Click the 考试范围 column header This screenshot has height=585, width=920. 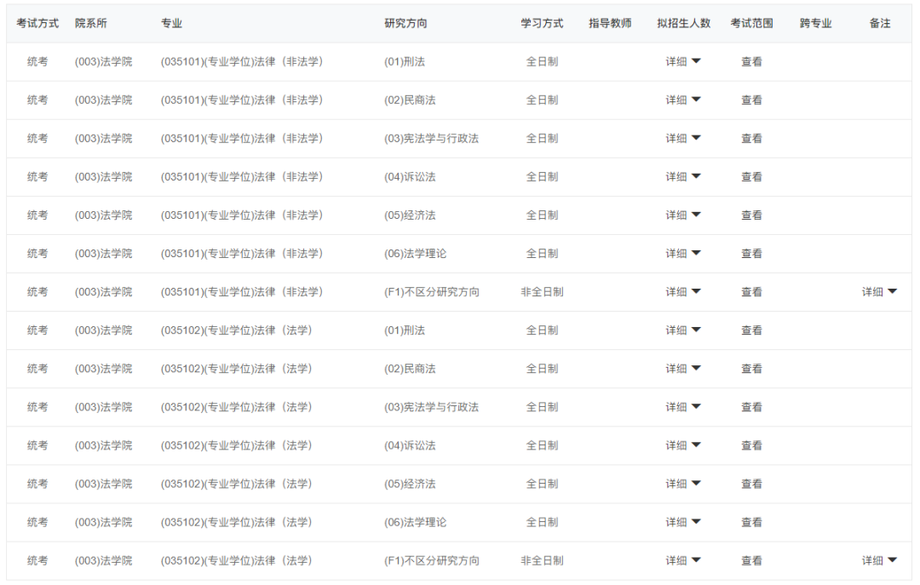(751, 24)
